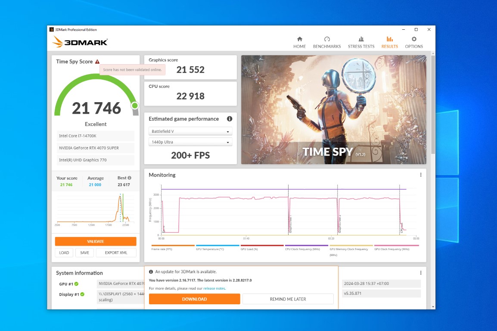Click the Graphics score value 21 552

pyautogui.click(x=190, y=70)
